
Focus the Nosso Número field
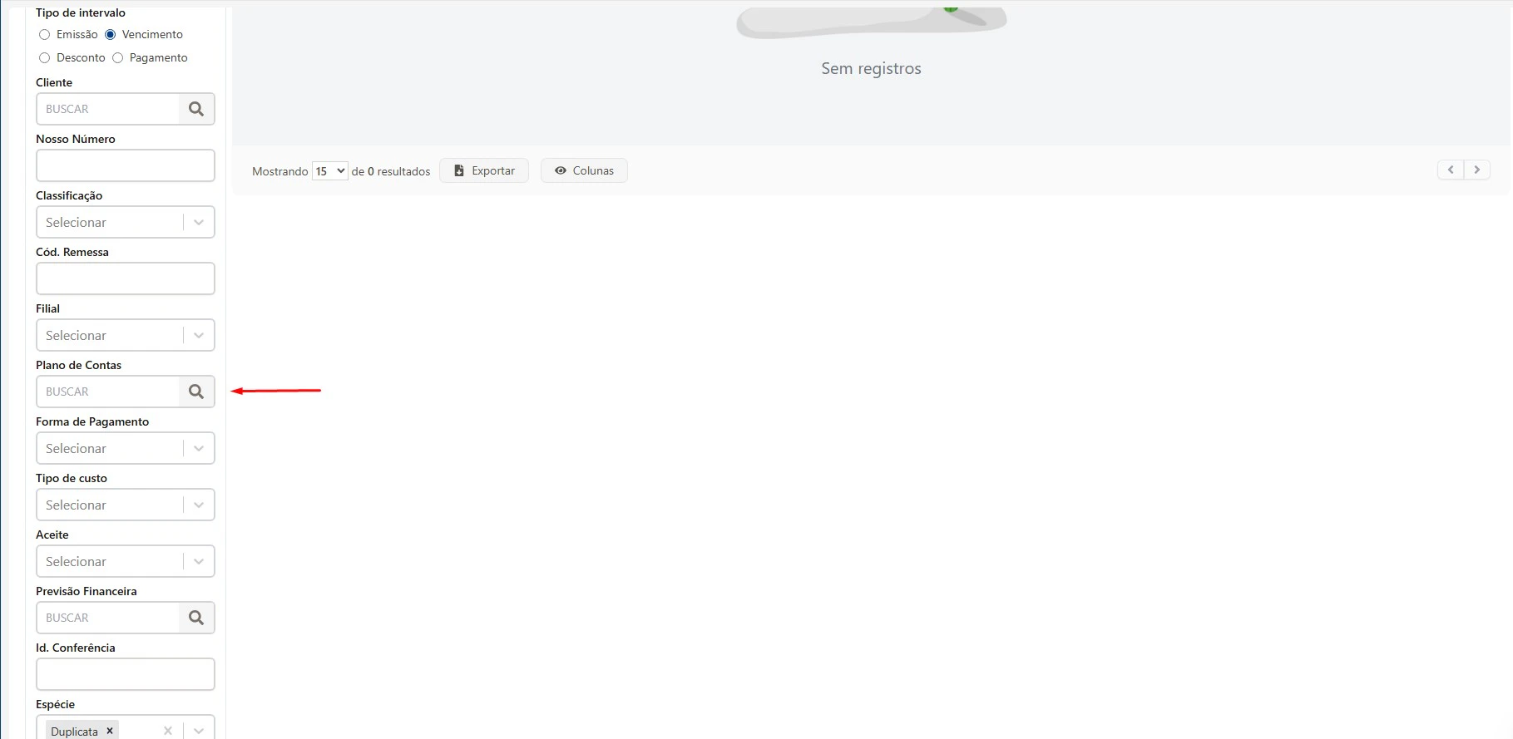[x=126, y=165]
